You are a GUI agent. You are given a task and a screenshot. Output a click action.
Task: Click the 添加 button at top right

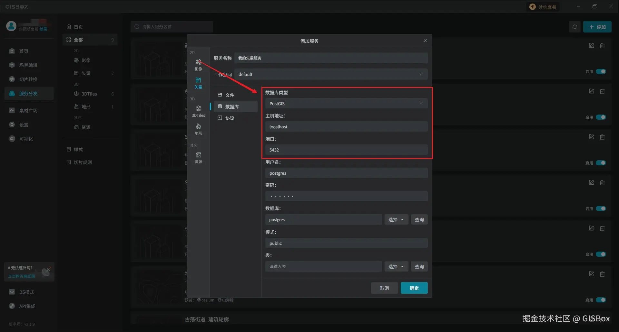(x=597, y=27)
